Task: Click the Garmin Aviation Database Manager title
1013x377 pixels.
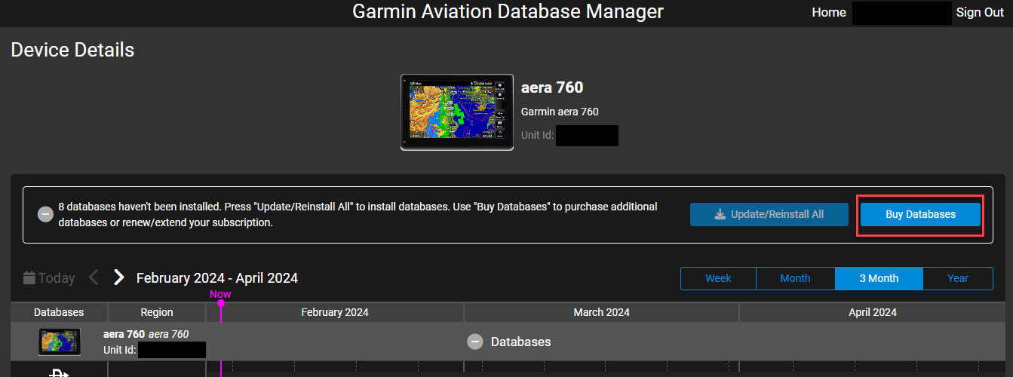Action: tap(508, 11)
